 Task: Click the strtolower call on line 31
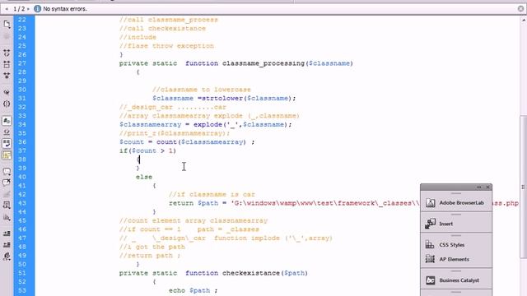pos(222,99)
